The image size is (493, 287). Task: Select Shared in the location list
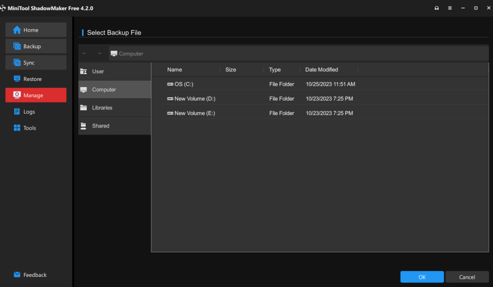(x=101, y=126)
